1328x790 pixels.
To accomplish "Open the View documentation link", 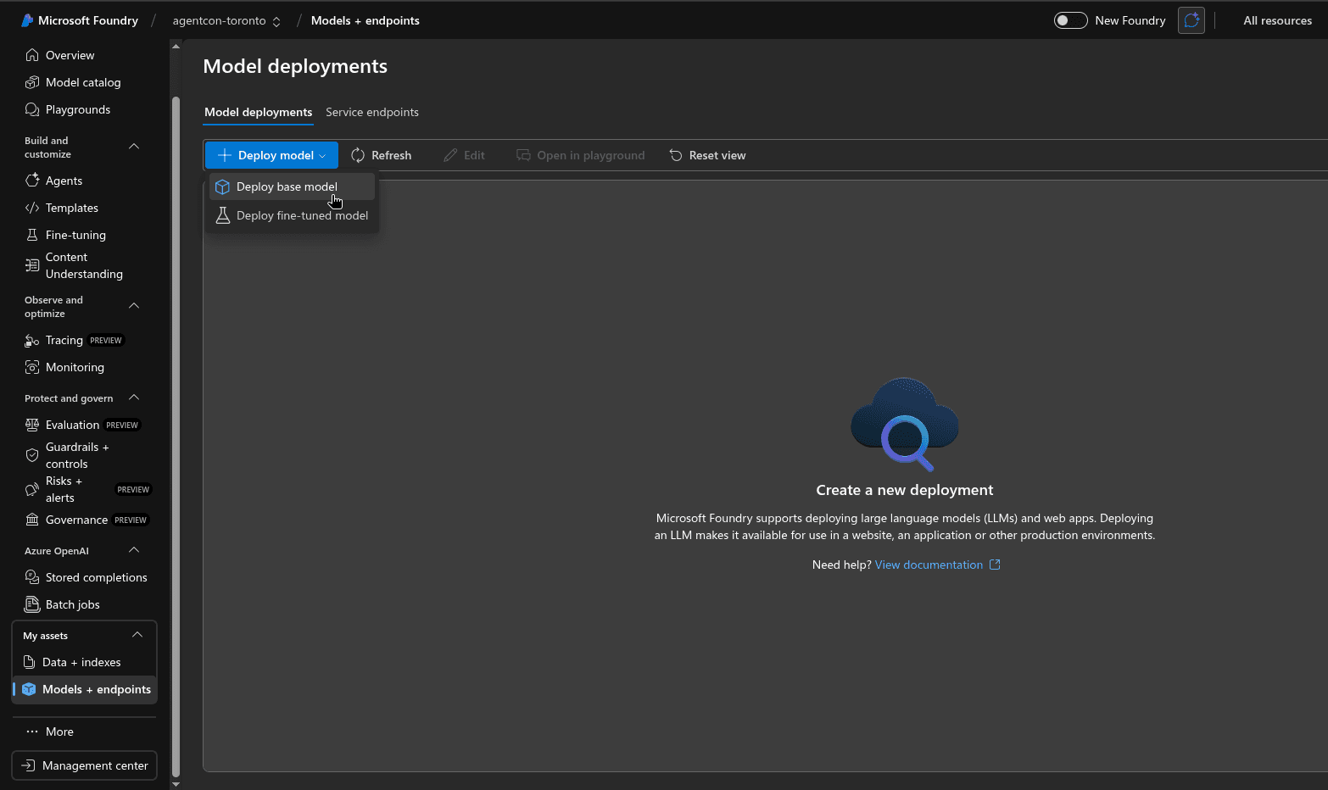I will 929,564.
